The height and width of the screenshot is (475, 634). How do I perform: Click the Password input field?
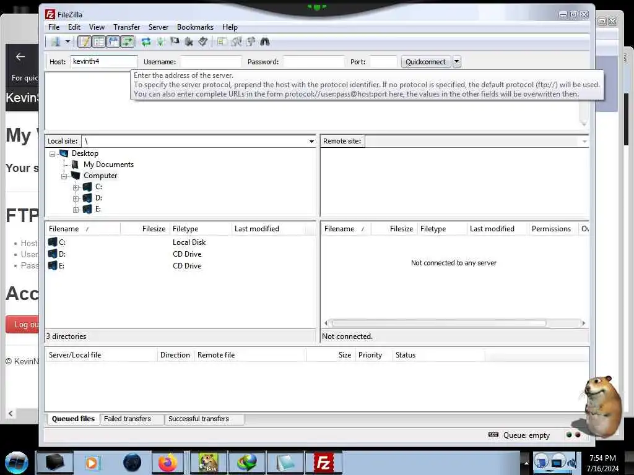(x=314, y=62)
